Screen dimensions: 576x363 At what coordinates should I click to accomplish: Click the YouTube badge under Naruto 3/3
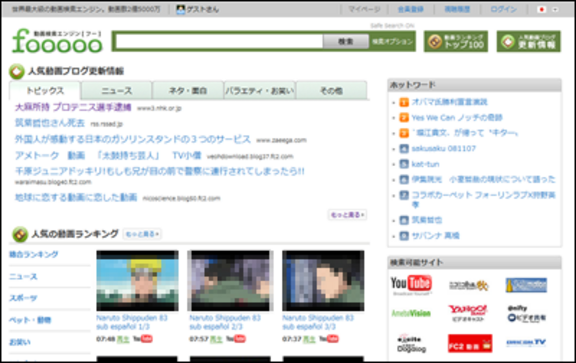(329, 339)
